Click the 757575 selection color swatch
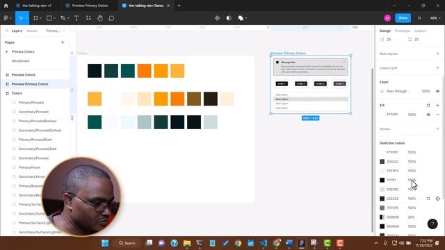The height and width of the screenshot is (250, 445). (x=382, y=208)
